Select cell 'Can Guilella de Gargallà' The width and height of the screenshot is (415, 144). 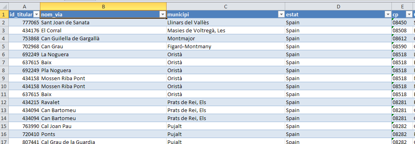click(x=103, y=39)
